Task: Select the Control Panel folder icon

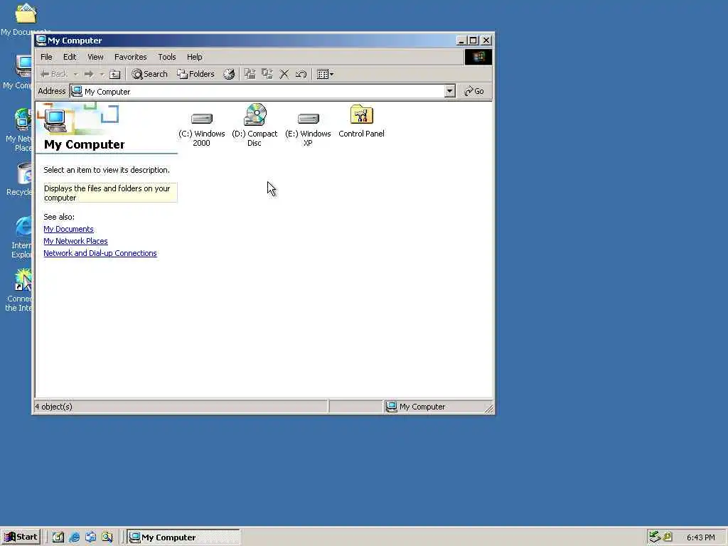Action: click(x=361, y=121)
